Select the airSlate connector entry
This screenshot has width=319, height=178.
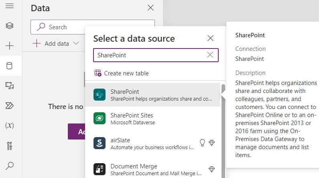point(152,143)
